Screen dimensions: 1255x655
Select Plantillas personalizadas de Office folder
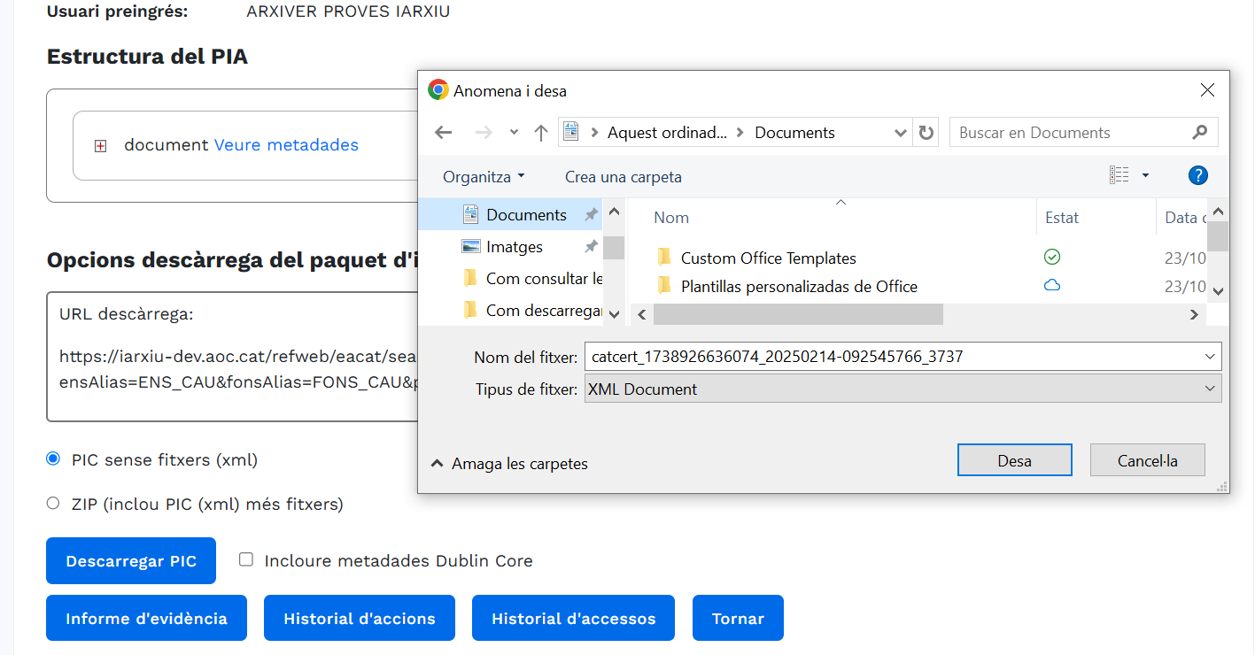tap(799, 287)
